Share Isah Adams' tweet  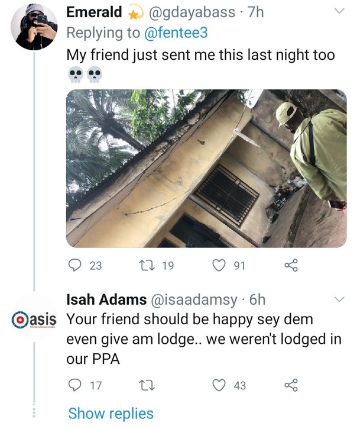pos(291,385)
